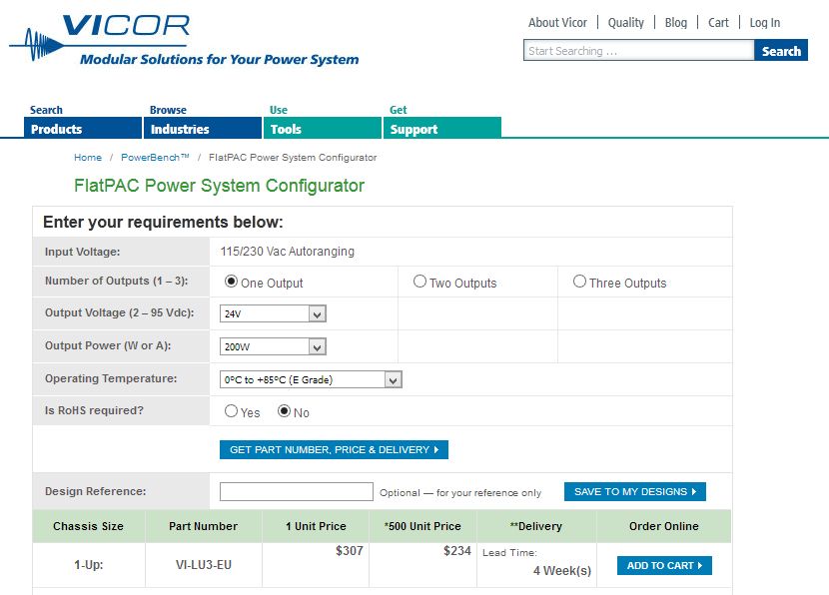Open the Operating Temperature dropdown
This screenshot has width=829, height=595.
[311, 379]
